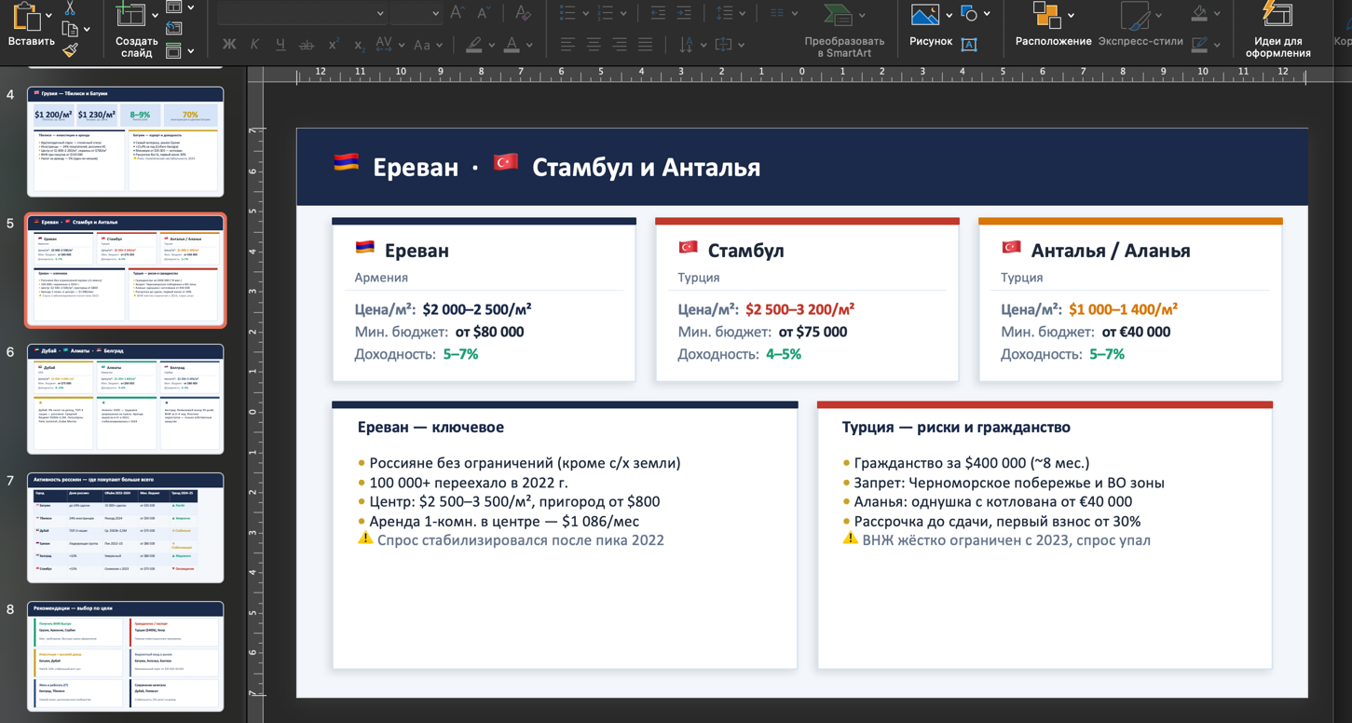
Task: Expand the Paste options arrow
Action: 48,16
